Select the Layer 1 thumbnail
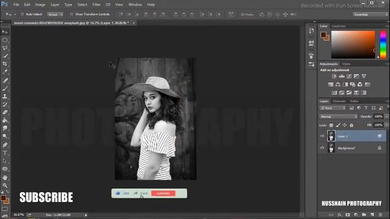The height and width of the screenshot is (219, 390). pyautogui.click(x=331, y=136)
